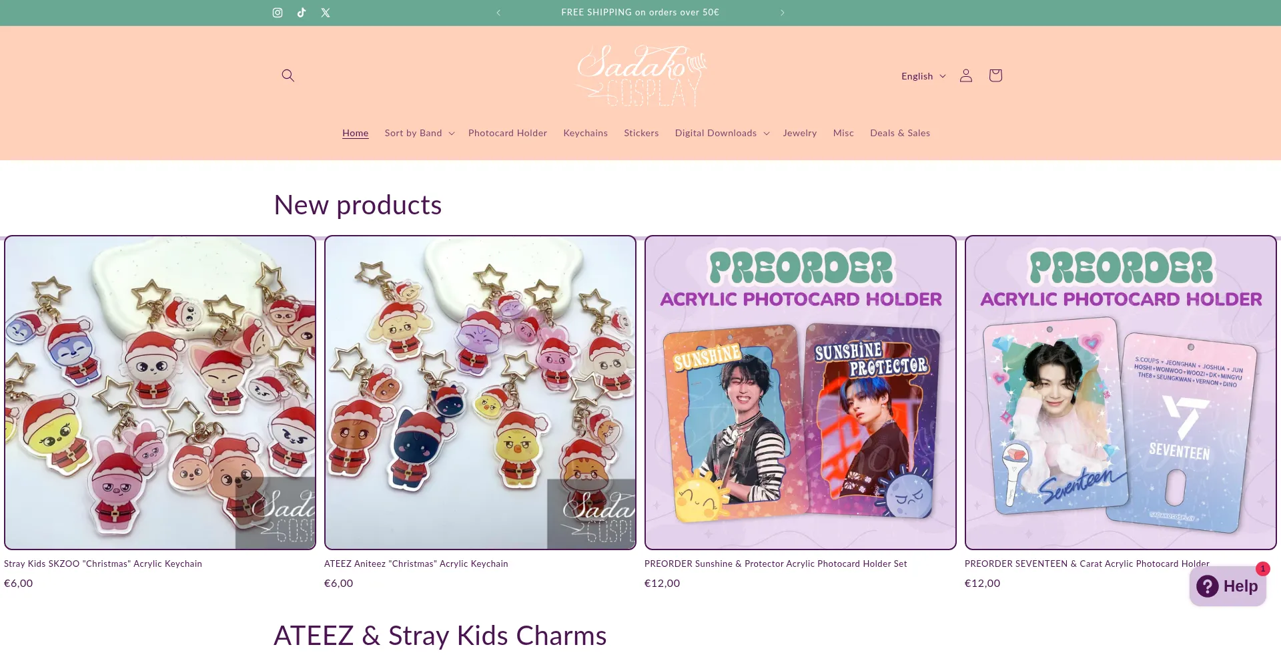
Task: Open the Instagram social link
Action: coord(278,13)
